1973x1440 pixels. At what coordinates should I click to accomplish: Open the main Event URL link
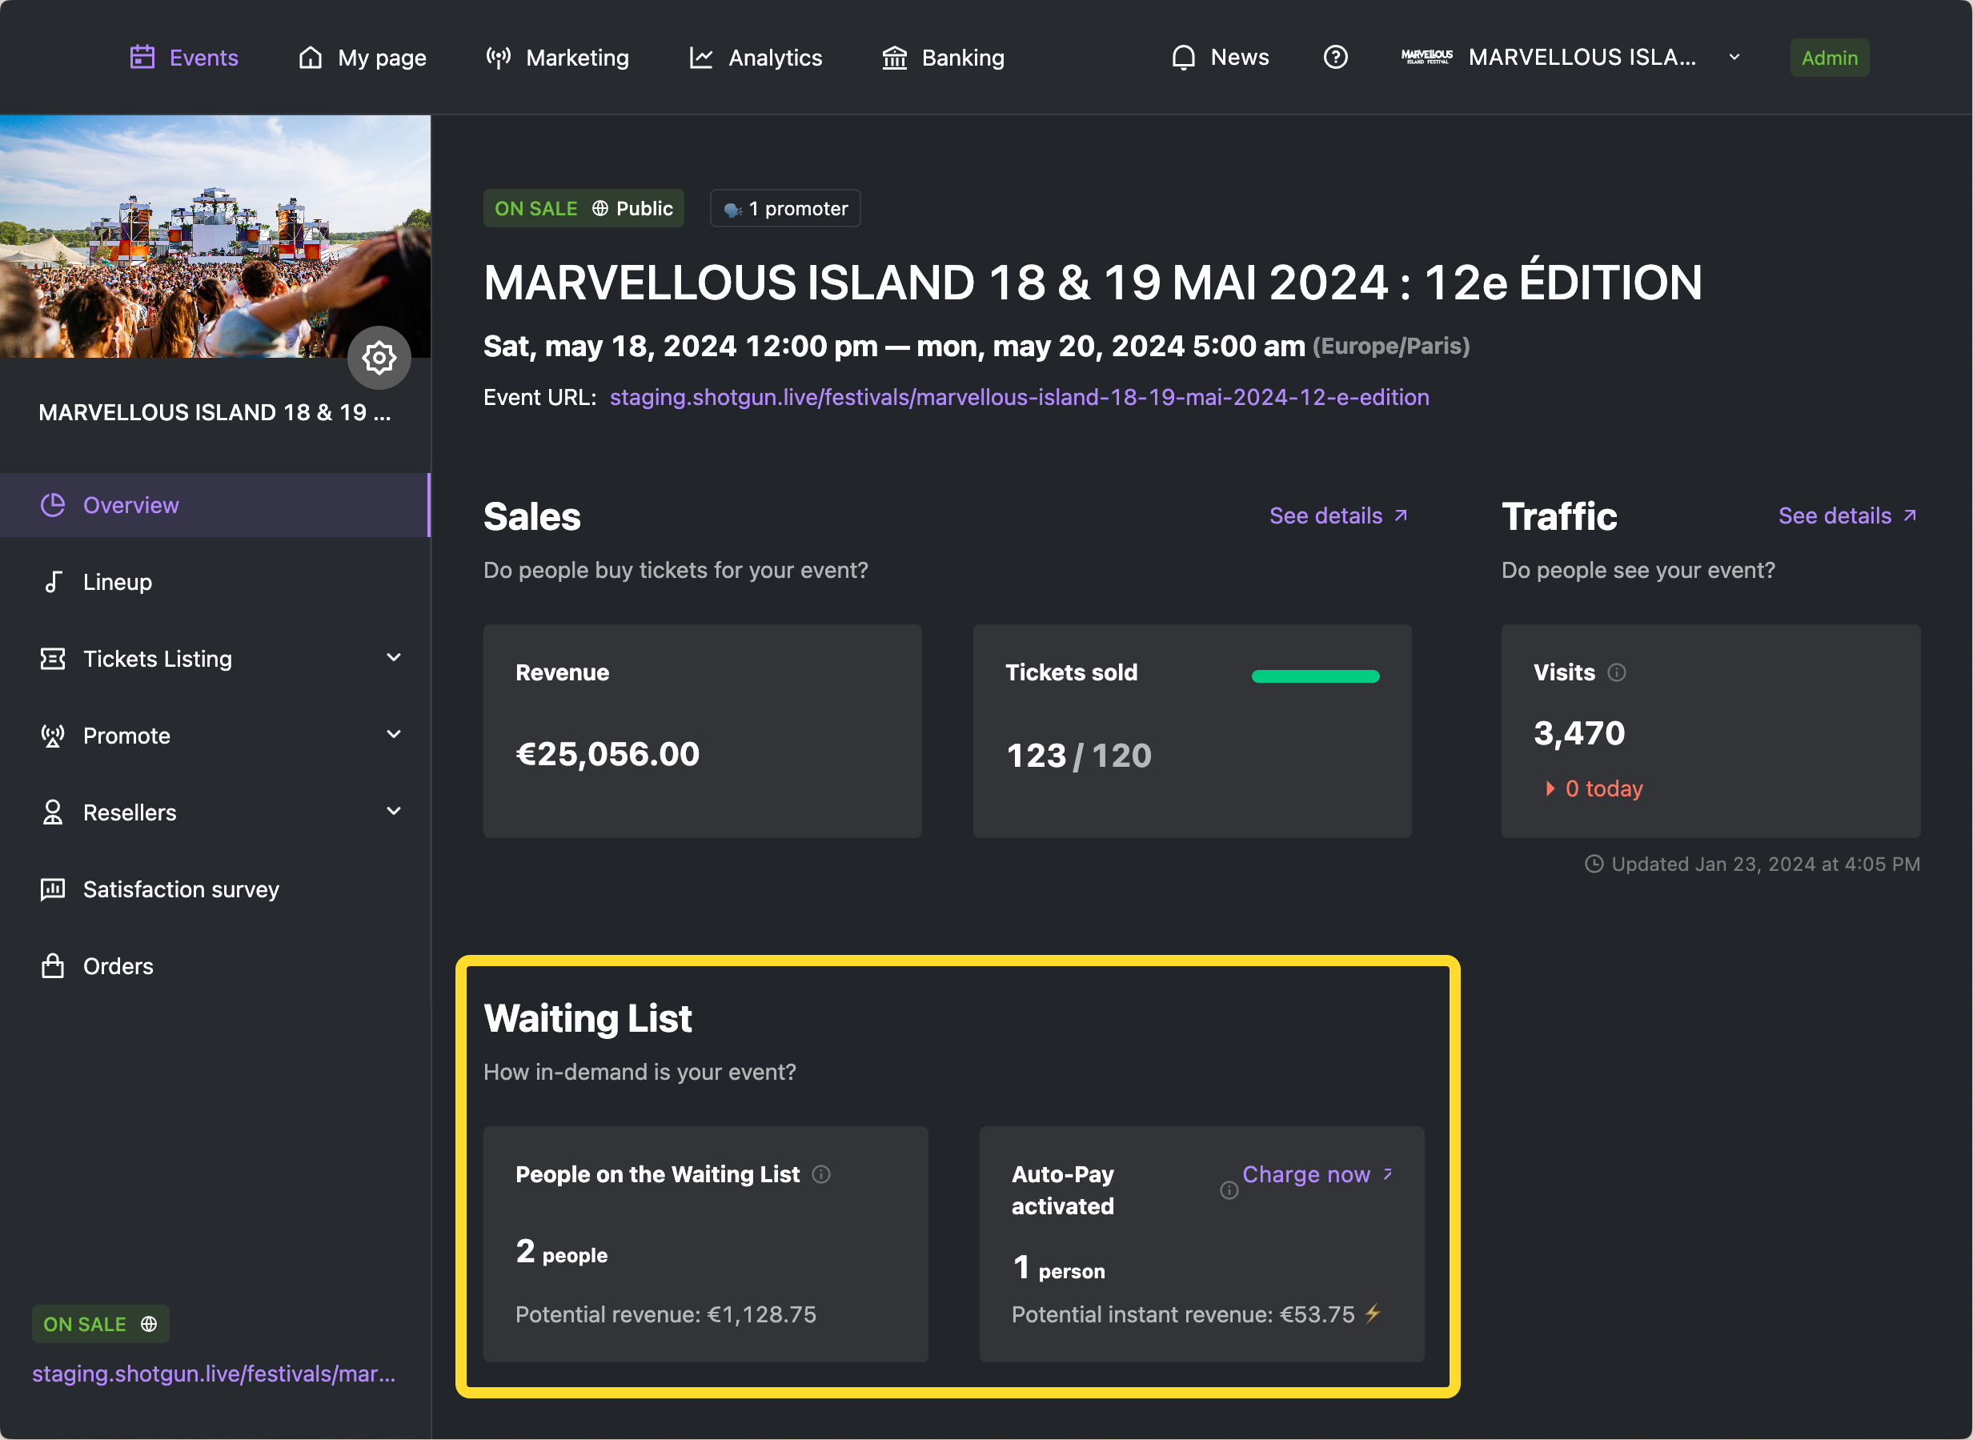[x=1020, y=396]
